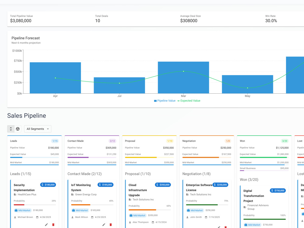Screen dimensions: 304x228
Task: Click the Win Rate 30.0% figure
Action: 271,21
